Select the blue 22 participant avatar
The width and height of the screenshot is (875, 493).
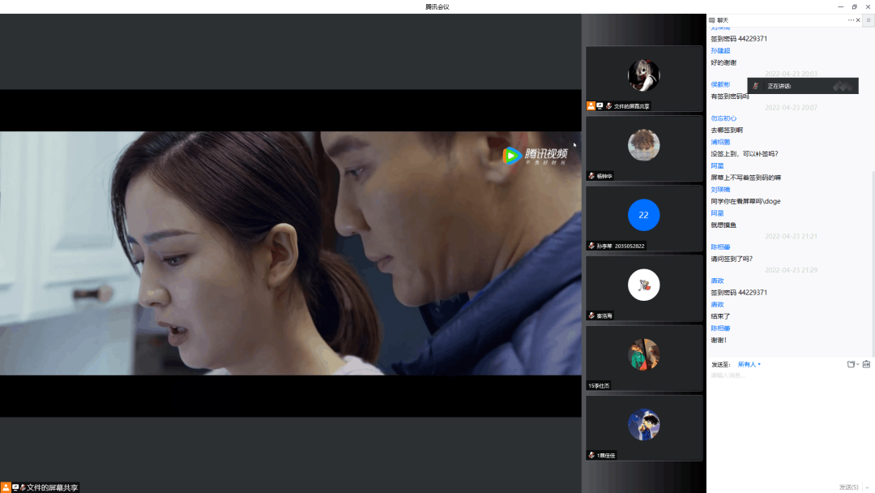[643, 214]
